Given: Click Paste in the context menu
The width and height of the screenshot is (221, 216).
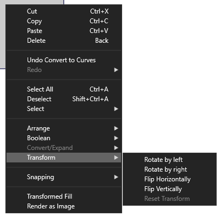Looking at the screenshot, I should point(64,31).
